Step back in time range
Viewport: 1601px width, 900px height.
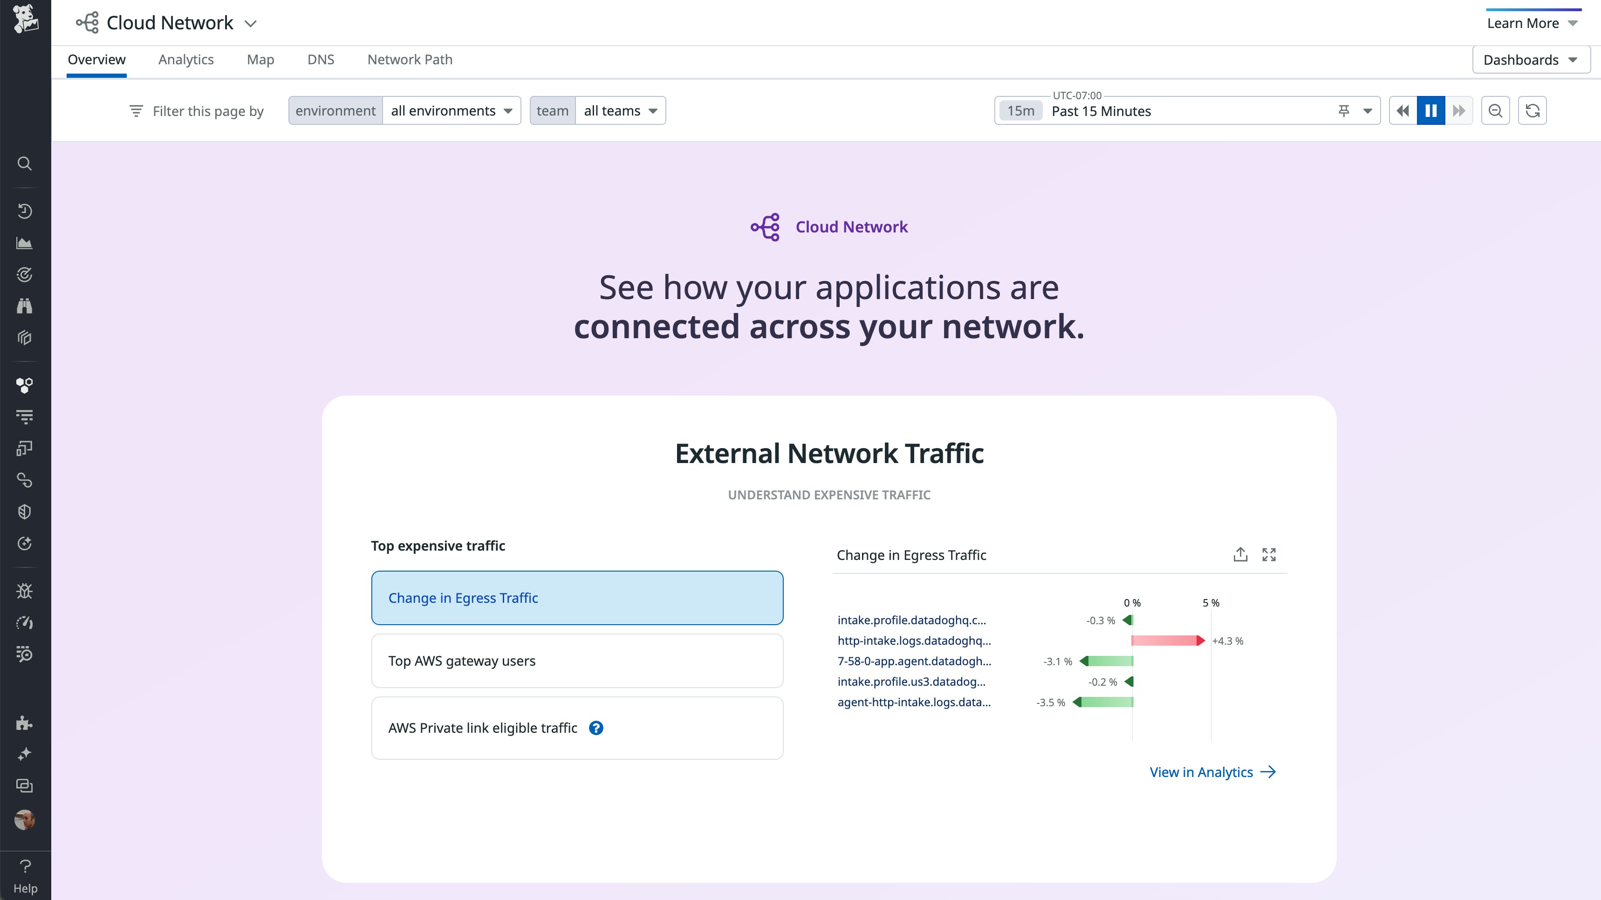[1403, 110]
